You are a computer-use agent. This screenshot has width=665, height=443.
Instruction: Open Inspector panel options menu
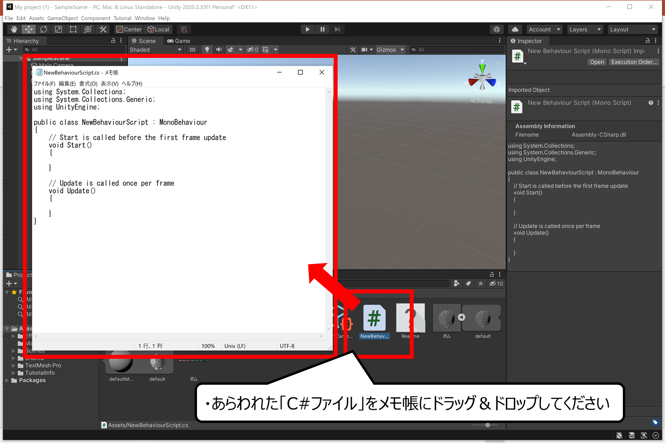pyautogui.click(x=656, y=41)
